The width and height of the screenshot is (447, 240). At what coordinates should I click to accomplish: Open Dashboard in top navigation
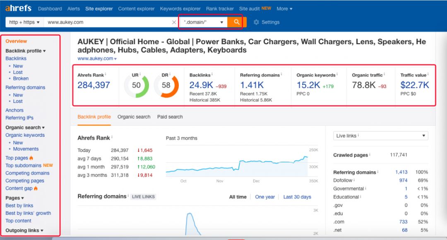[x=50, y=9]
